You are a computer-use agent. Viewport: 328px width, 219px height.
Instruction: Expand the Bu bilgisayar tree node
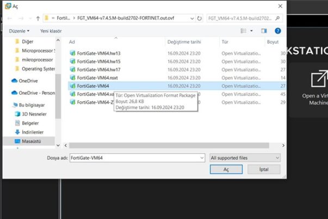pyautogui.click(x=9, y=105)
